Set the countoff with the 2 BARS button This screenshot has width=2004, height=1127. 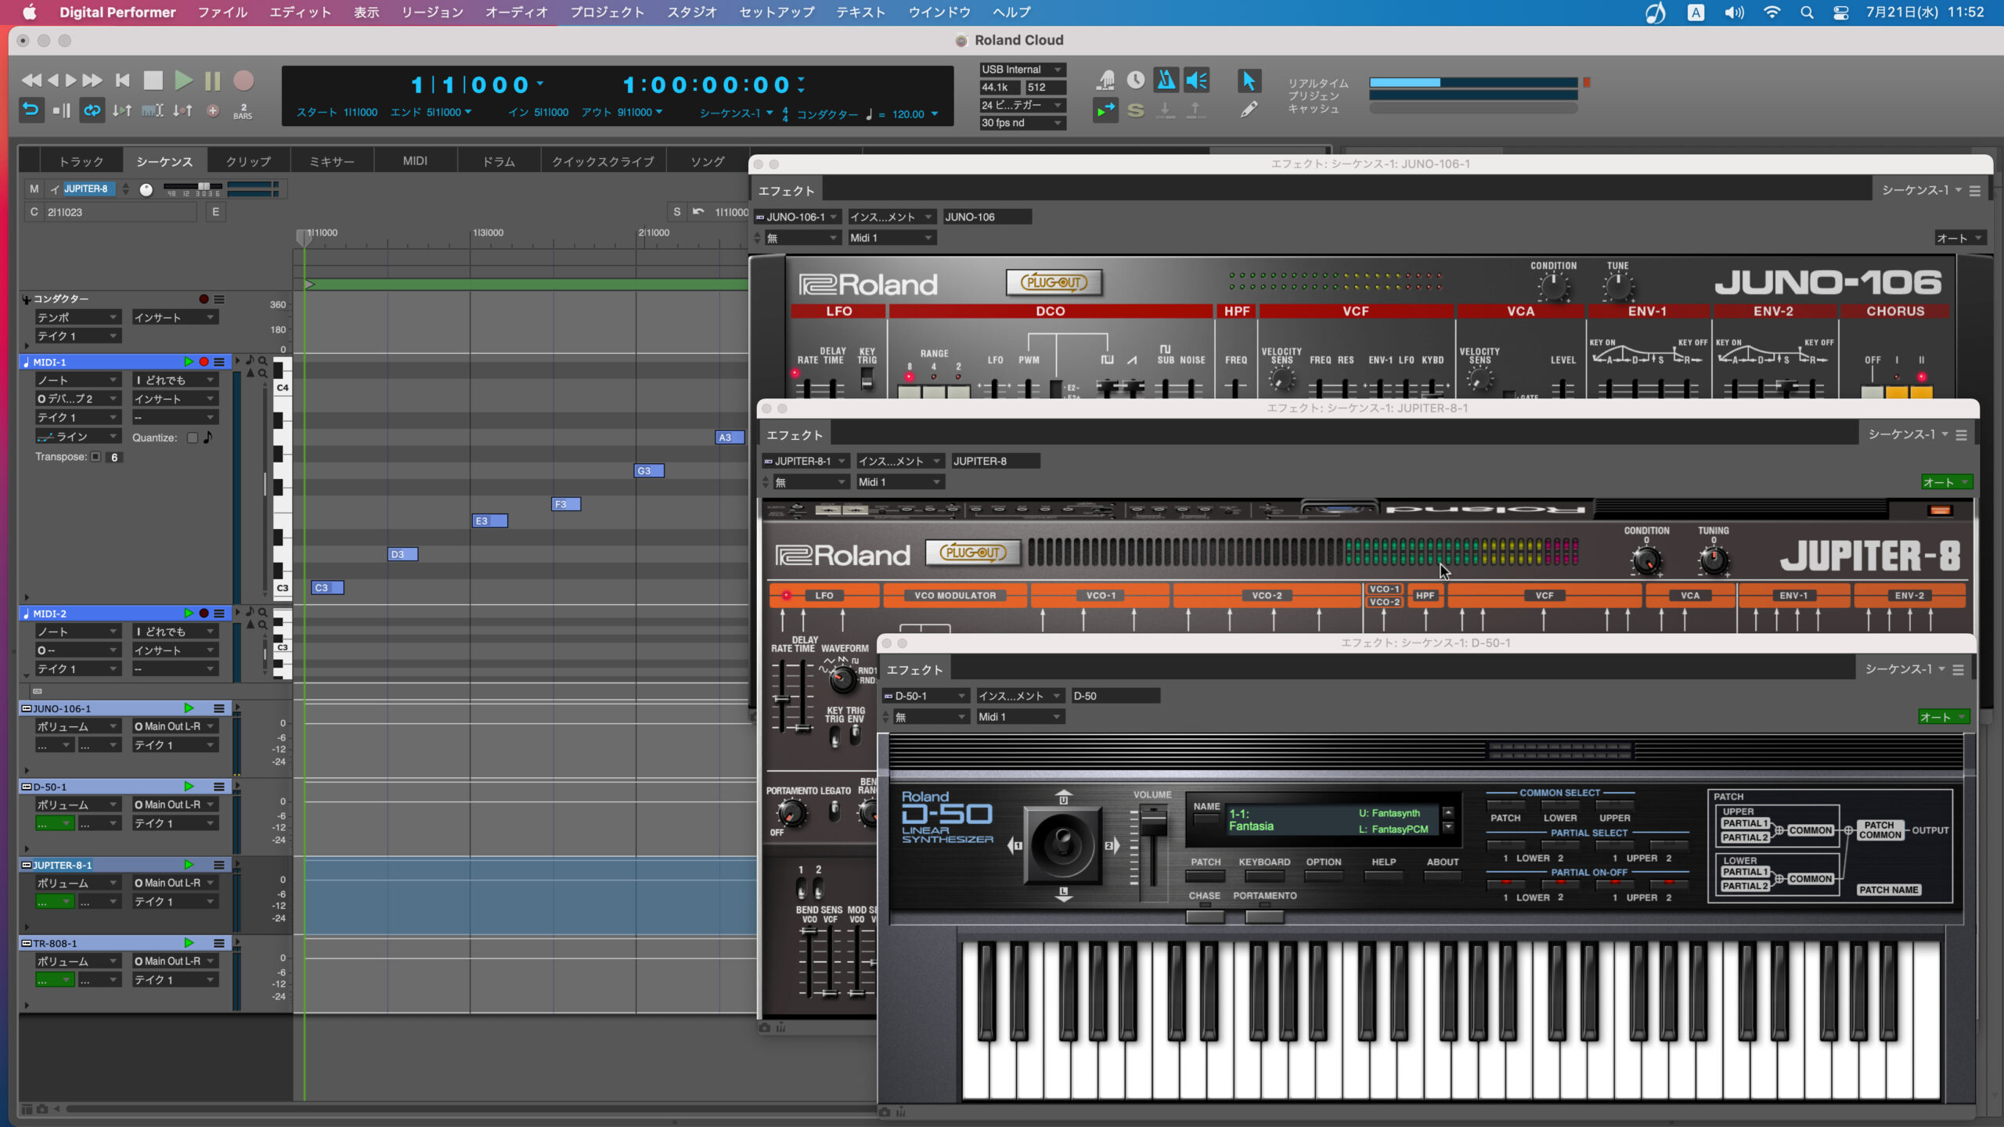[x=243, y=111]
